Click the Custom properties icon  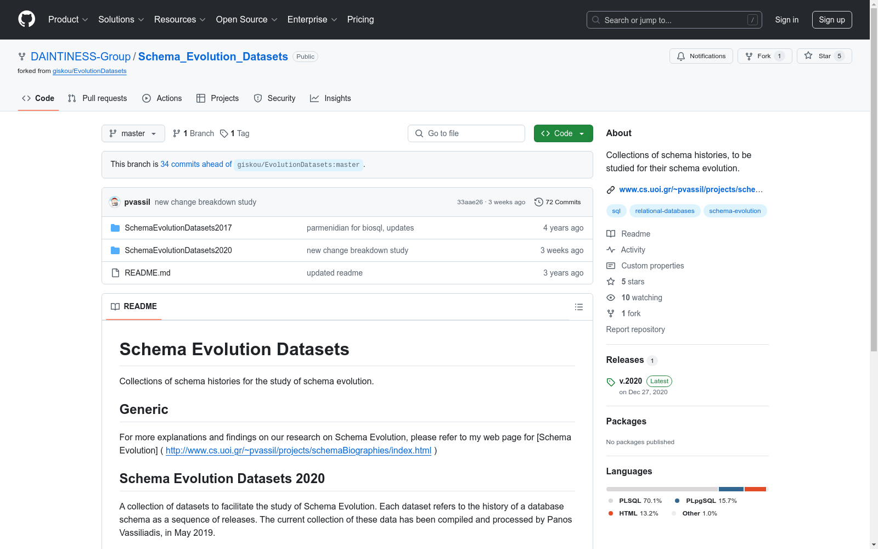tap(611, 266)
